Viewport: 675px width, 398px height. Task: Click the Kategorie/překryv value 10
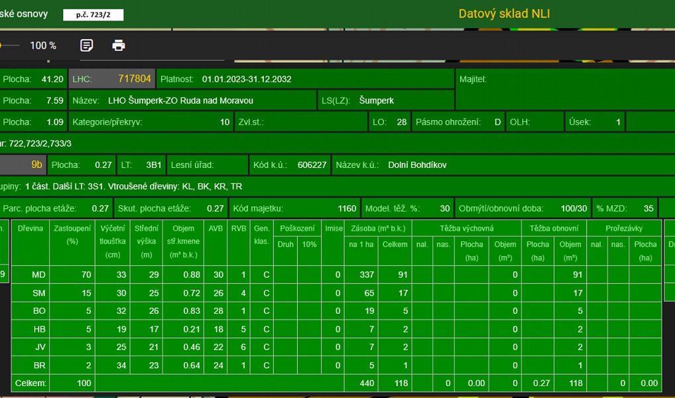[225, 122]
